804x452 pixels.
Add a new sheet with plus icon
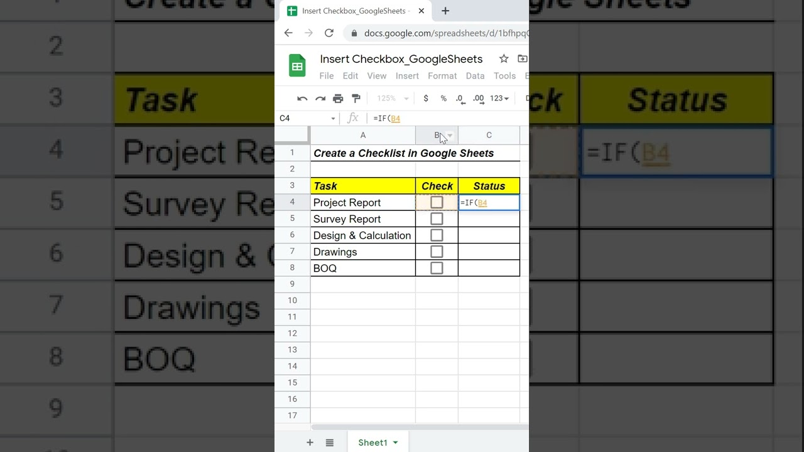310,443
